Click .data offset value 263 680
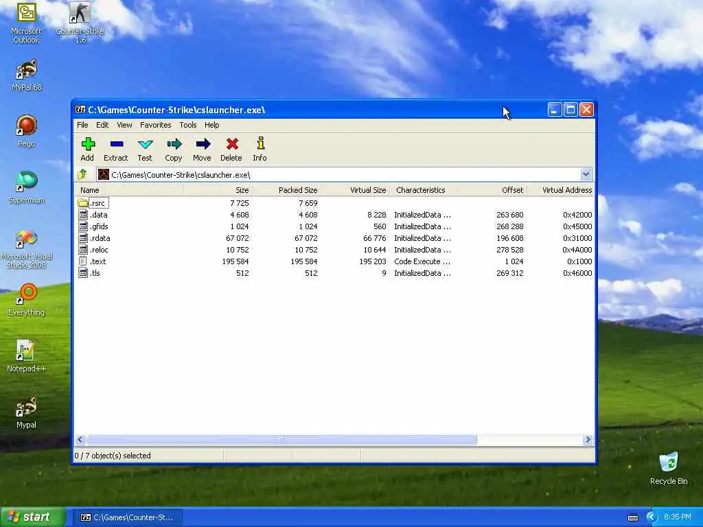The image size is (703, 527). 510,215
